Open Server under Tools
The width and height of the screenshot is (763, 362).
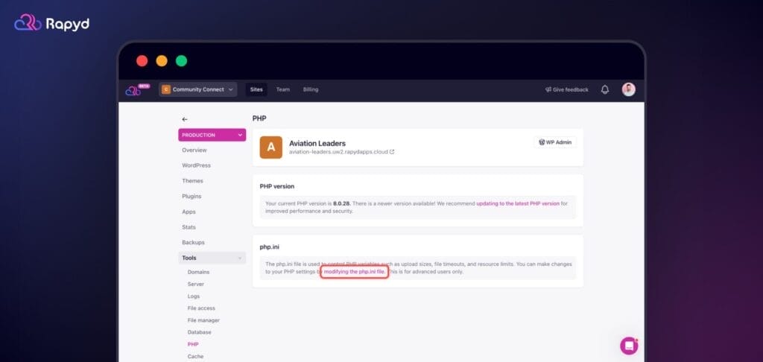[x=196, y=284]
